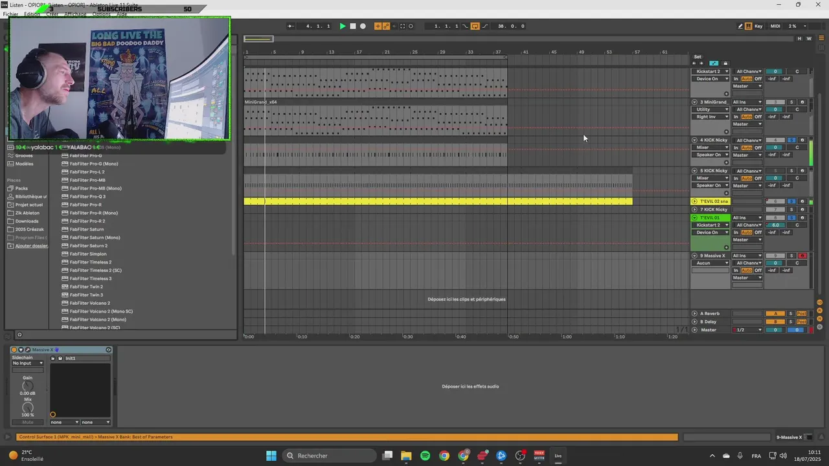Toggle the Punch-In switch
The width and height of the screenshot is (829, 466).
tap(465, 26)
